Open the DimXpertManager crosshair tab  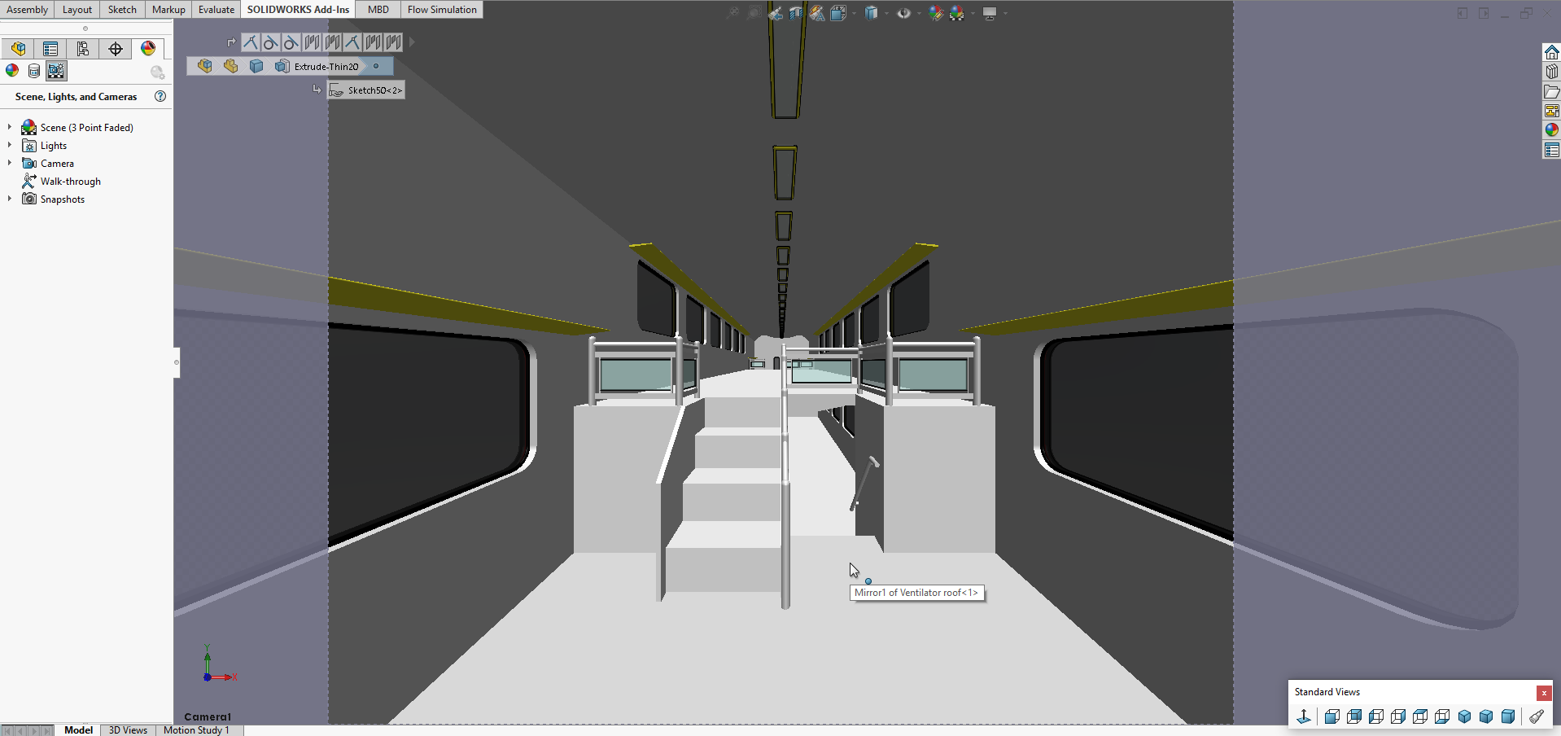[x=116, y=49]
